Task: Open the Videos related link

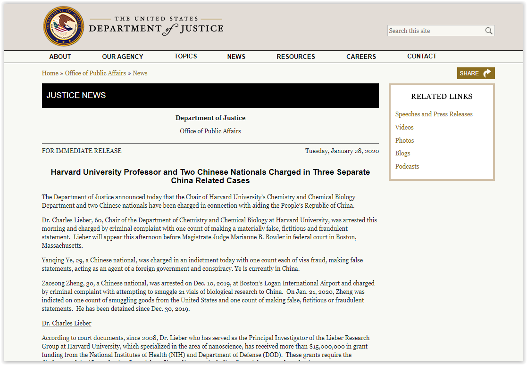Action: point(404,127)
